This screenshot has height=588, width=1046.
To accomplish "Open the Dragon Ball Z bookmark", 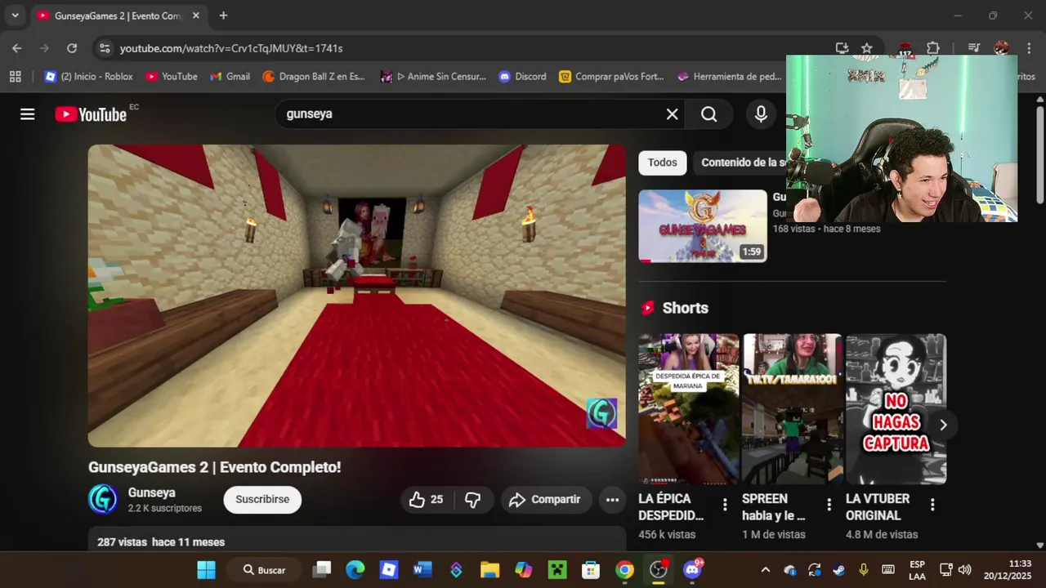I will (x=314, y=77).
